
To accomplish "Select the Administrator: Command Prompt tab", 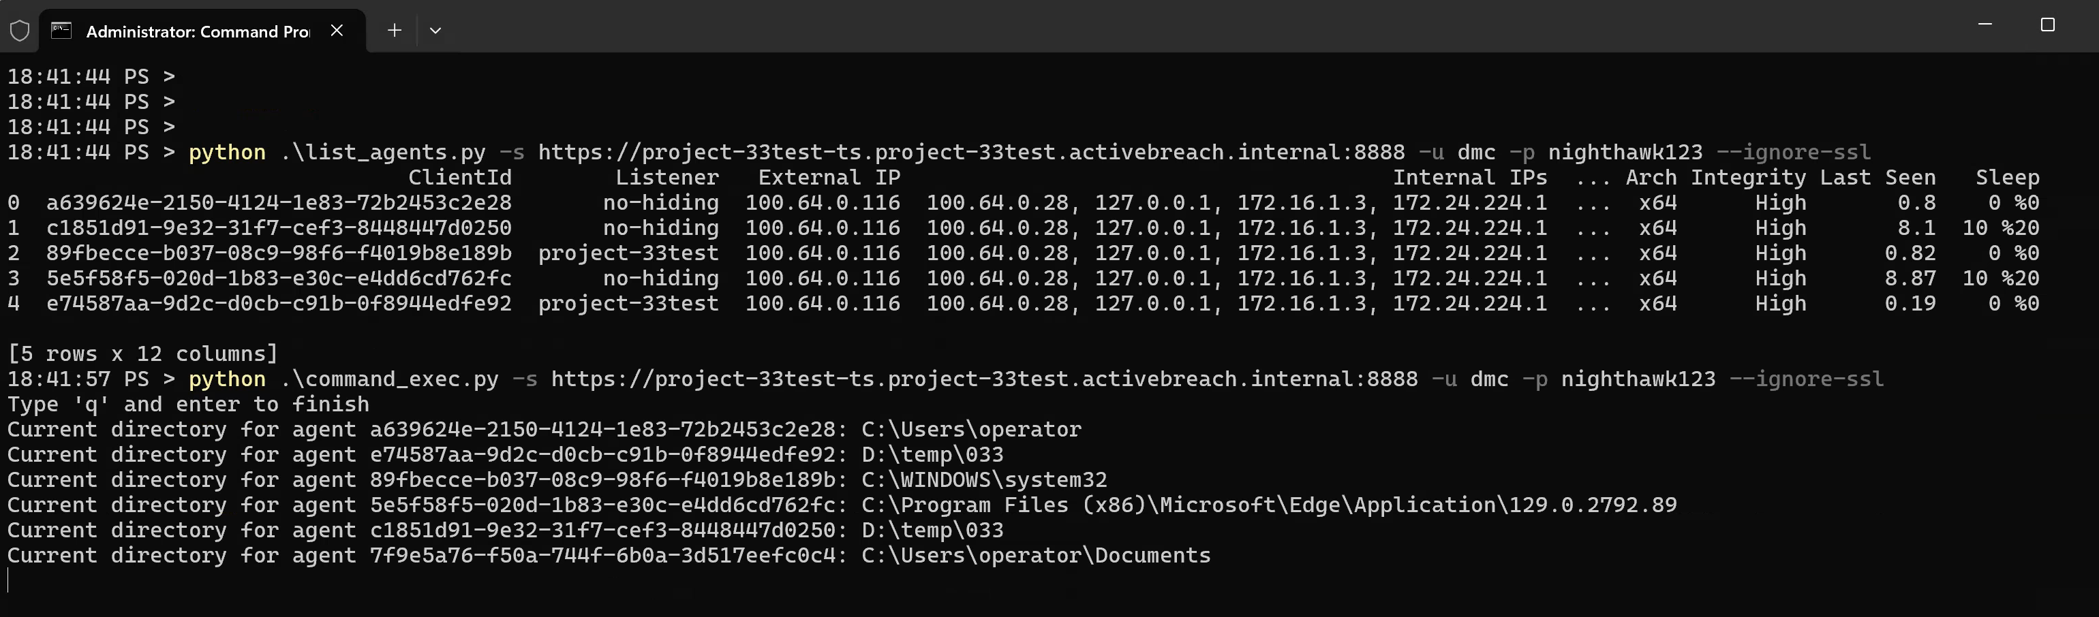I will [197, 31].
